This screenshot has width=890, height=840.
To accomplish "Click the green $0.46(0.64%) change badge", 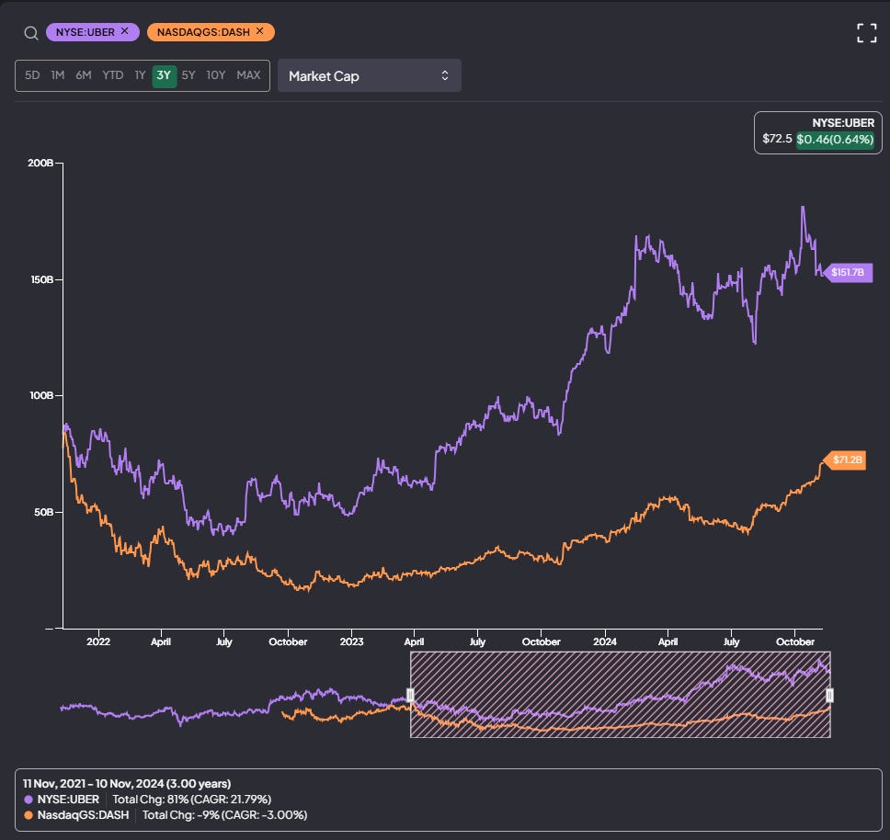I will pos(835,140).
